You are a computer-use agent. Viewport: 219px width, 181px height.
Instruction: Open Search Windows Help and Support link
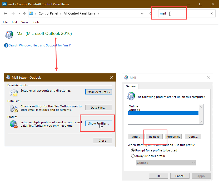click(40, 45)
